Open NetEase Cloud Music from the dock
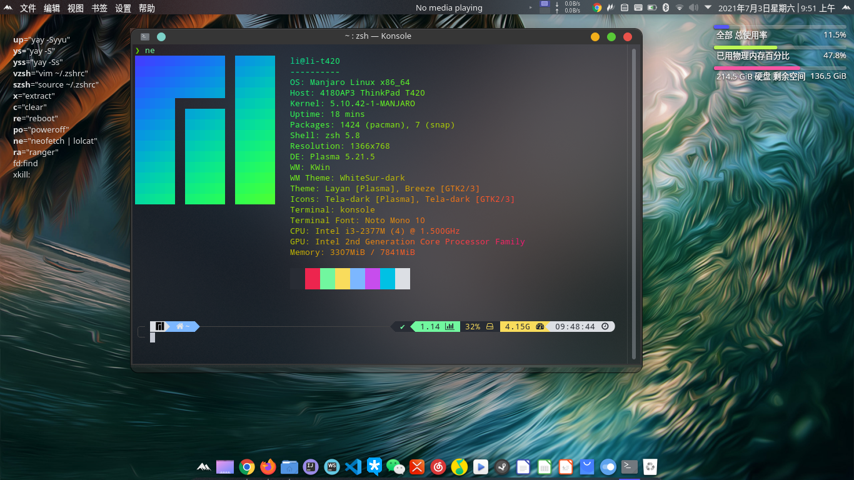Screen dimensions: 854x480 [x=438, y=466]
